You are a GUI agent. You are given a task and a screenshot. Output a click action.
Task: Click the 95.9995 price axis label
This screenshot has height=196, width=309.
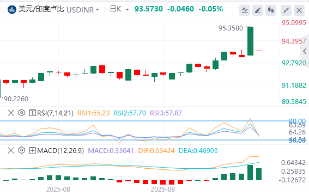pos(294,23)
